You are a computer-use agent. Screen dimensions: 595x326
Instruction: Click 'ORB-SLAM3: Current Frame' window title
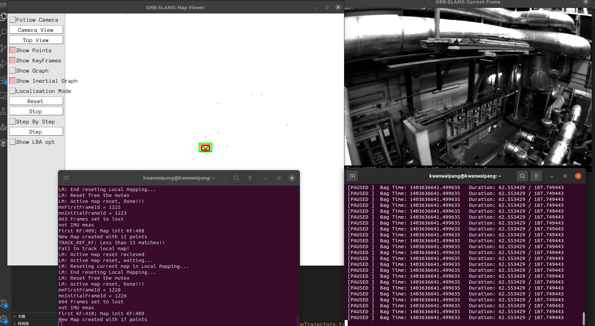tap(468, 2)
